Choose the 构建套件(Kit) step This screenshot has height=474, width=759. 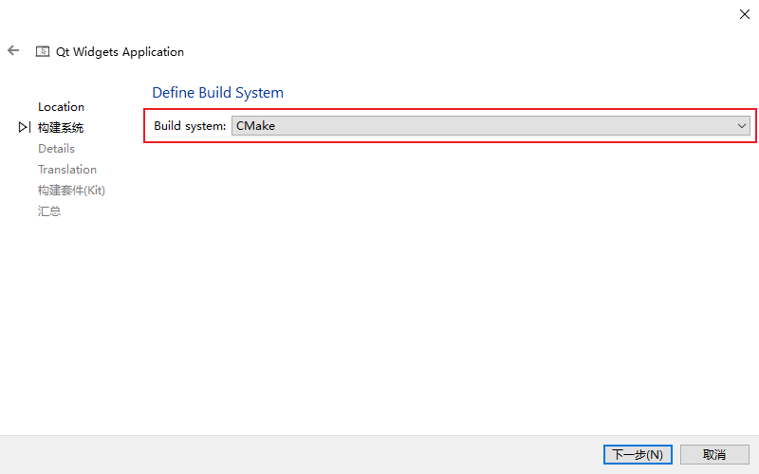(71, 191)
